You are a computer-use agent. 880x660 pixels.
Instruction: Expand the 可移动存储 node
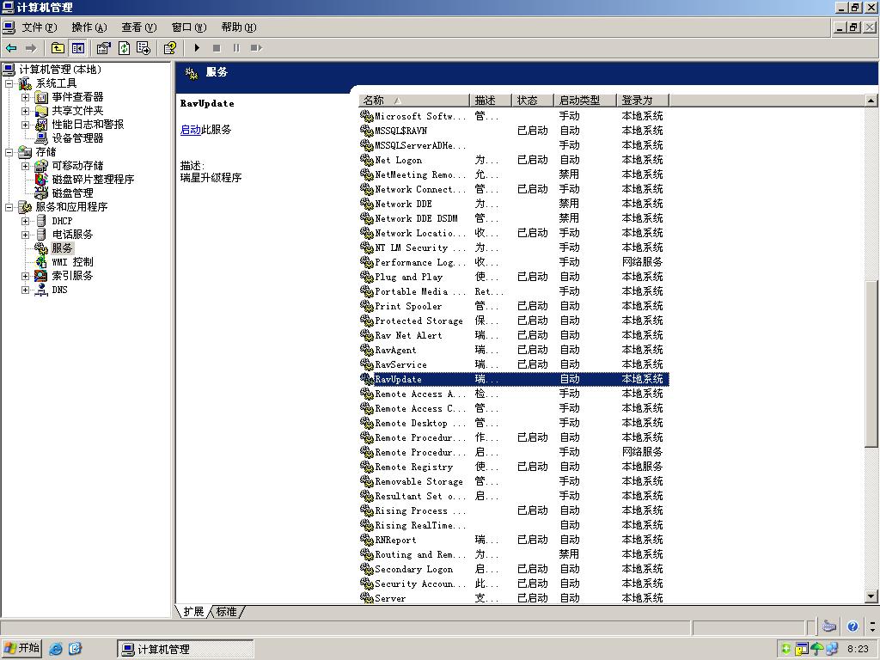pyautogui.click(x=25, y=166)
